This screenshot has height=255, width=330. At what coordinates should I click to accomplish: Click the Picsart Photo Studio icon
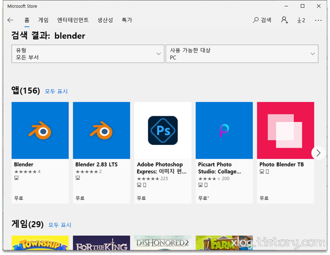click(224, 131)
